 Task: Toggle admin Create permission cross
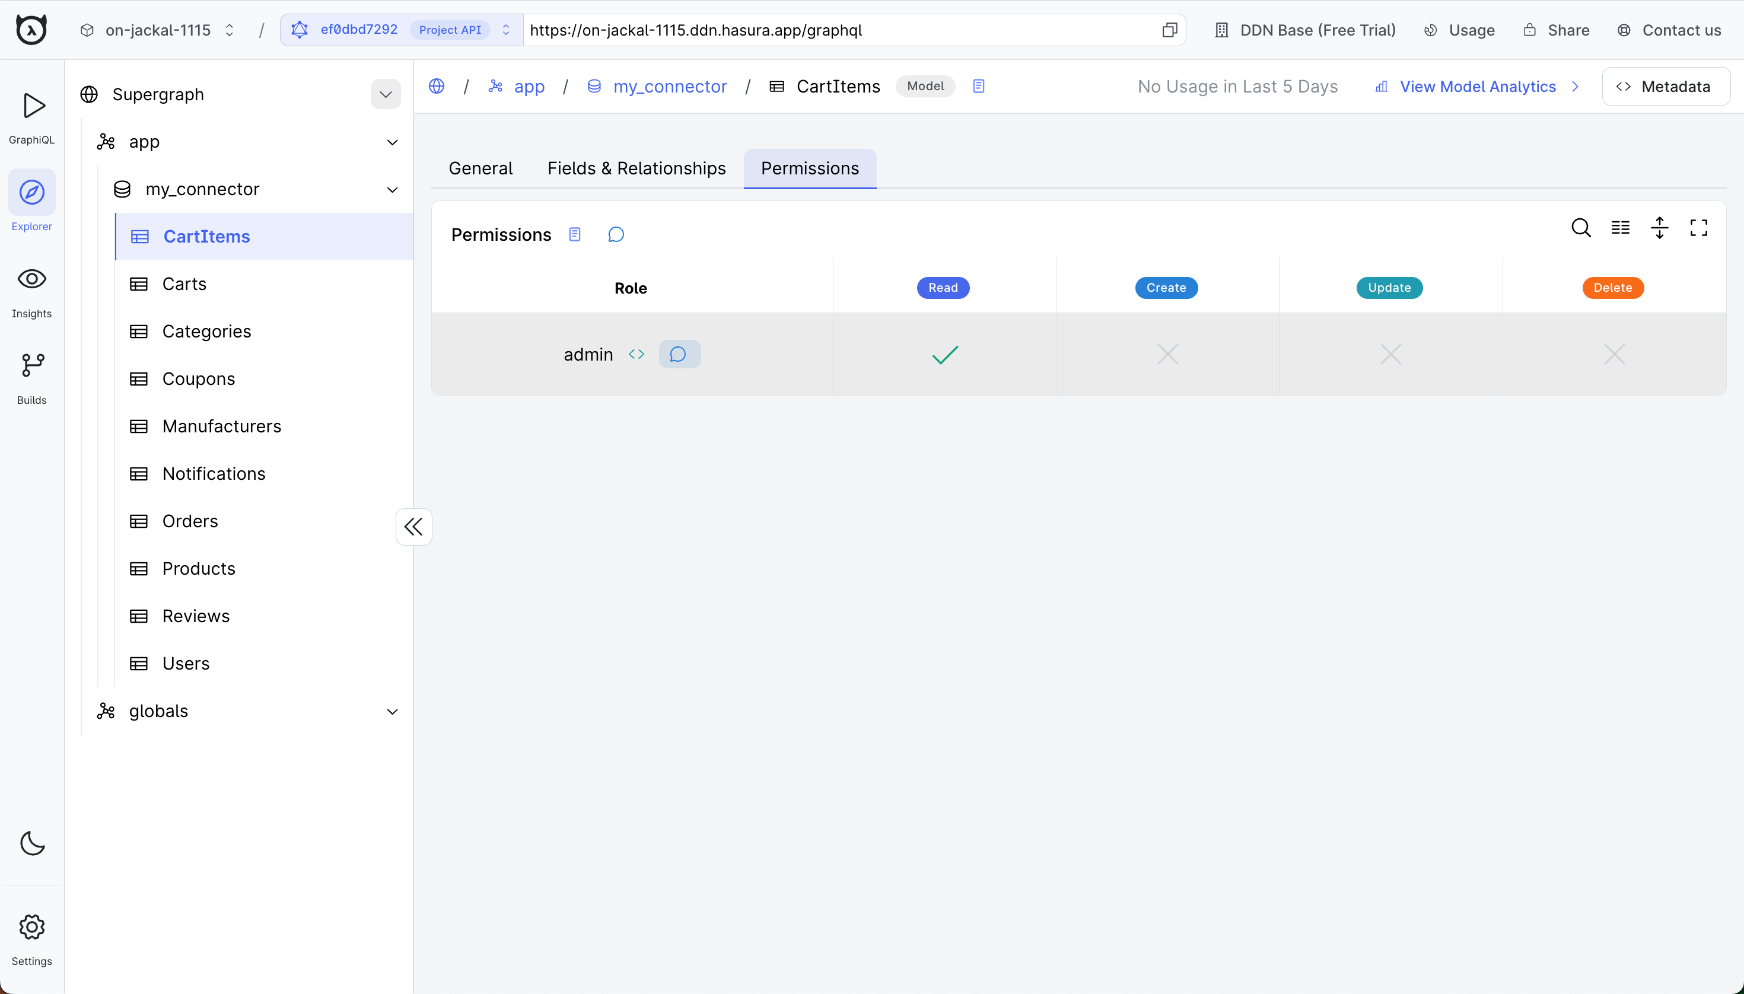(x=1167, y=354)
